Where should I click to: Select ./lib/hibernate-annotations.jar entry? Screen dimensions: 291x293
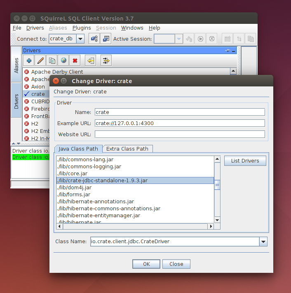click(x=135, y=202)
